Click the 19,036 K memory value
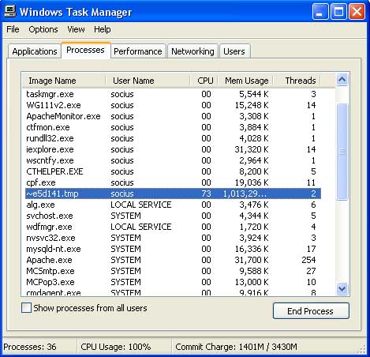The width and height of the screenshot is (370, 357). (x=252, y=182)
